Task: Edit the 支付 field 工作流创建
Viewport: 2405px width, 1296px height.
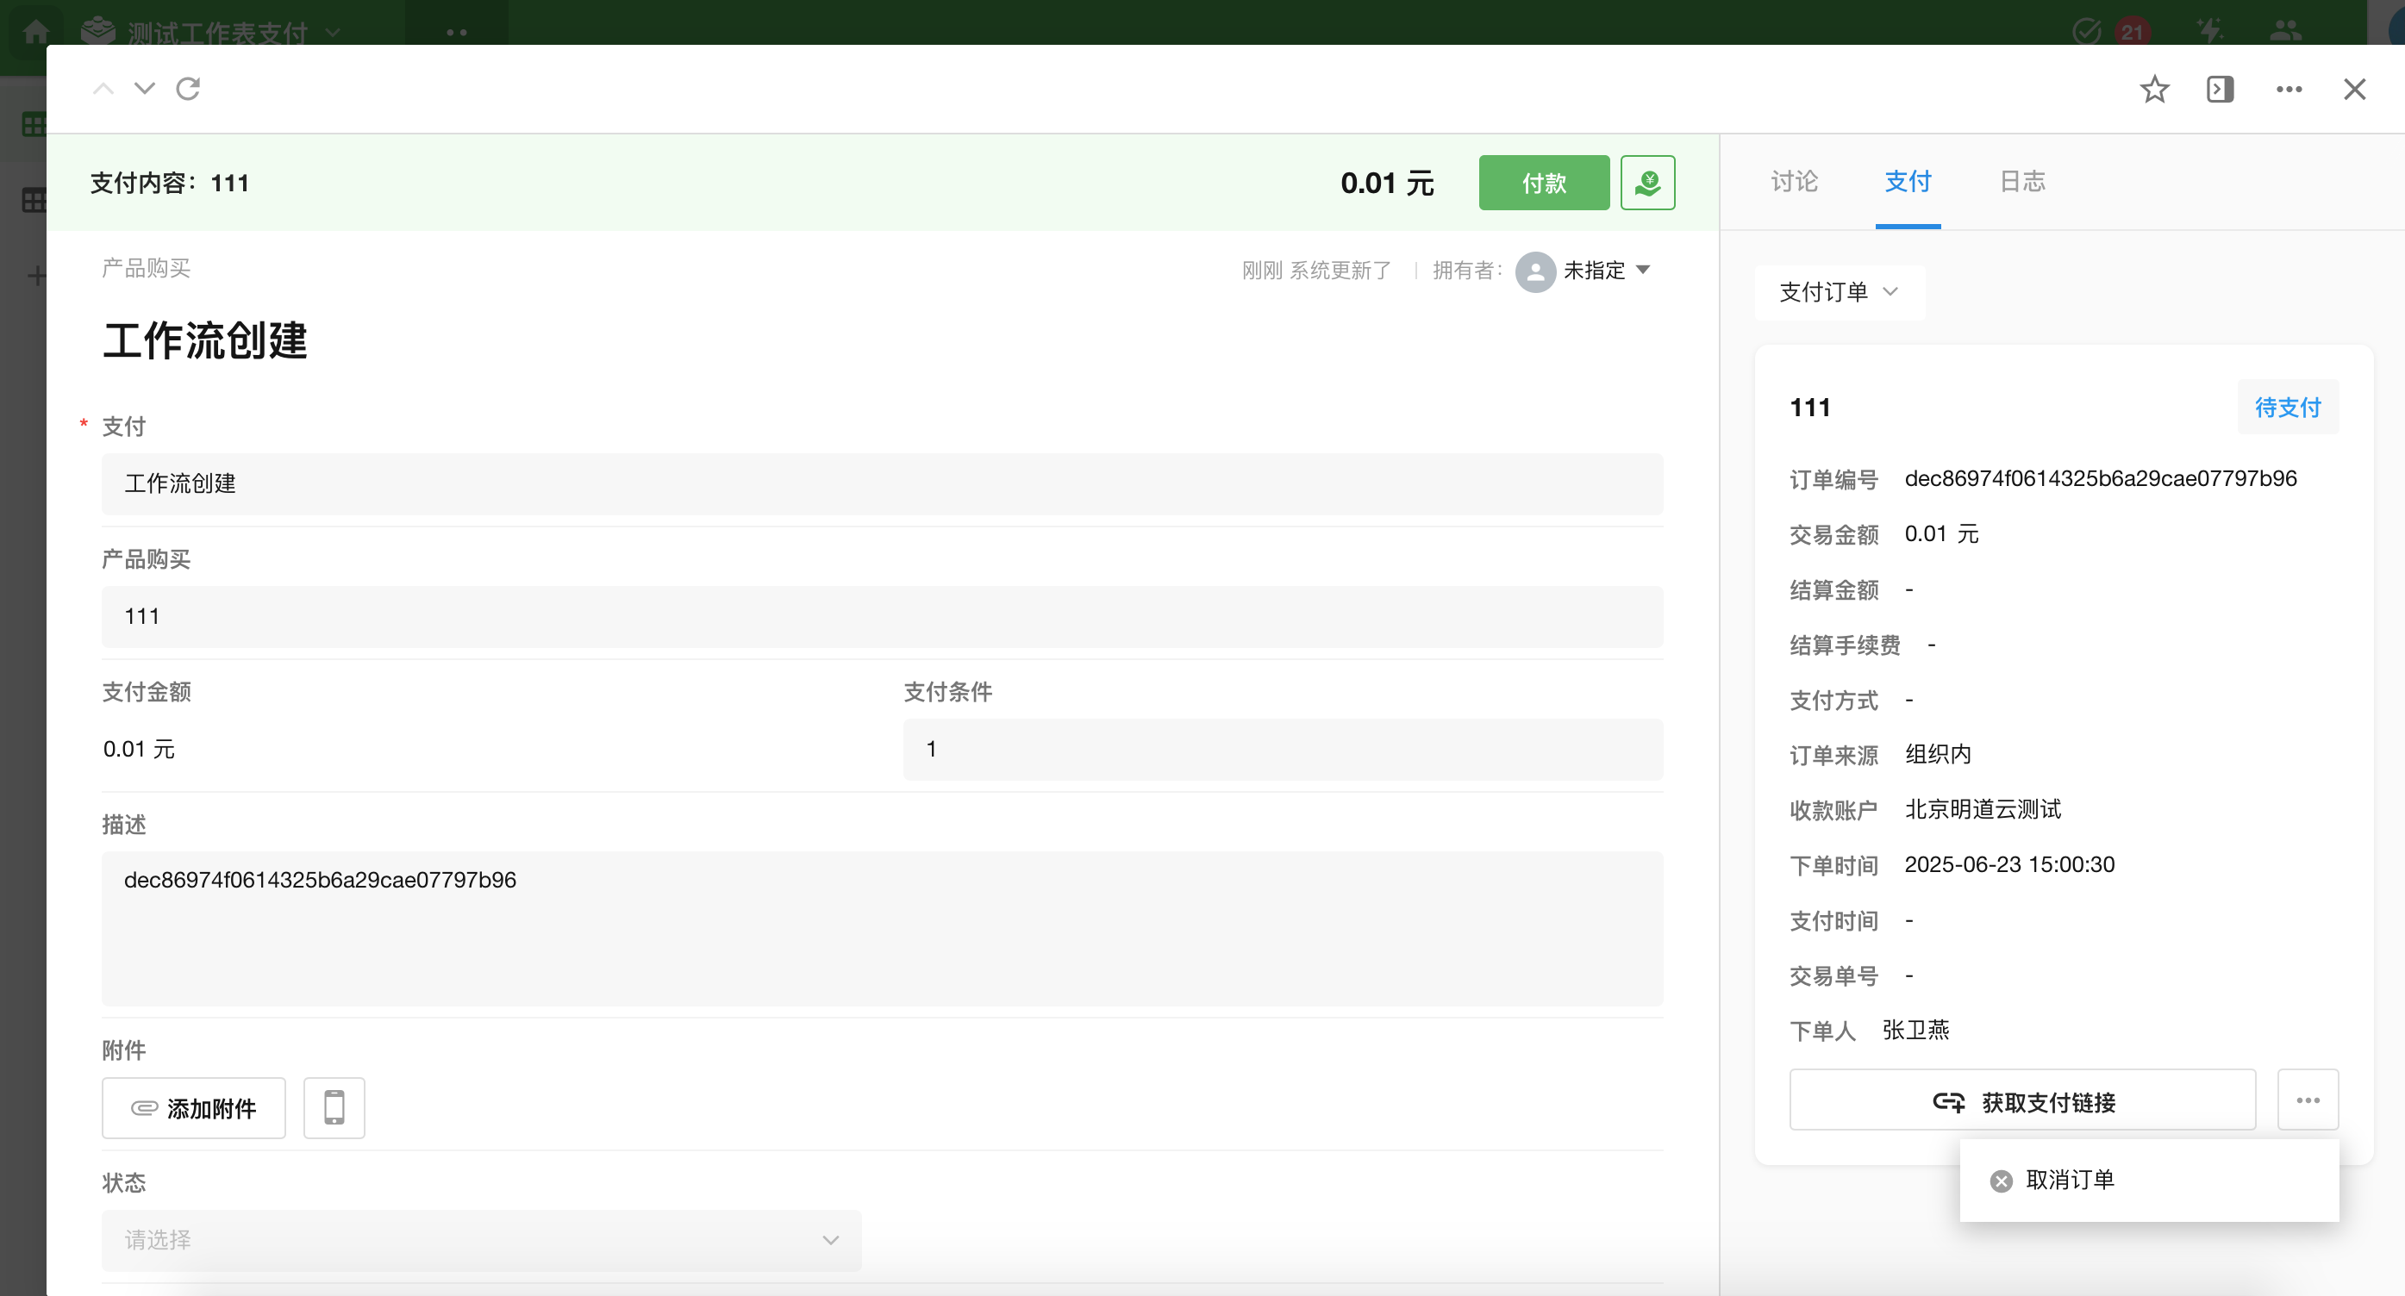Action: click(883, 483)
